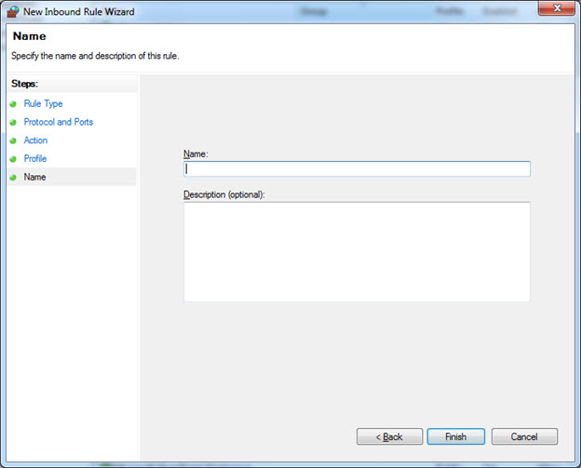Click inside the Description (optional) text box
The image size is (581, 468).
(x=357, y=252)
